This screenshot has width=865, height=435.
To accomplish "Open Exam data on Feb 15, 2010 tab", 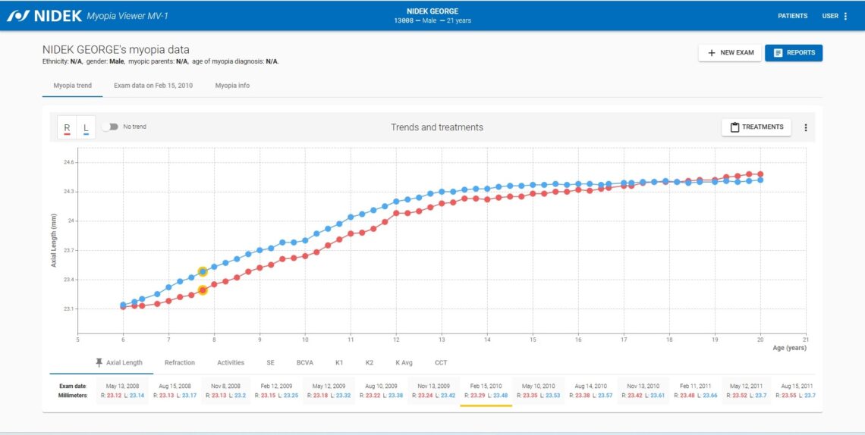I will 153,86.
